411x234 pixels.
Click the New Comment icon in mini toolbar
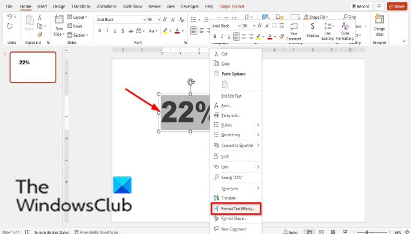tap(294, 32)
